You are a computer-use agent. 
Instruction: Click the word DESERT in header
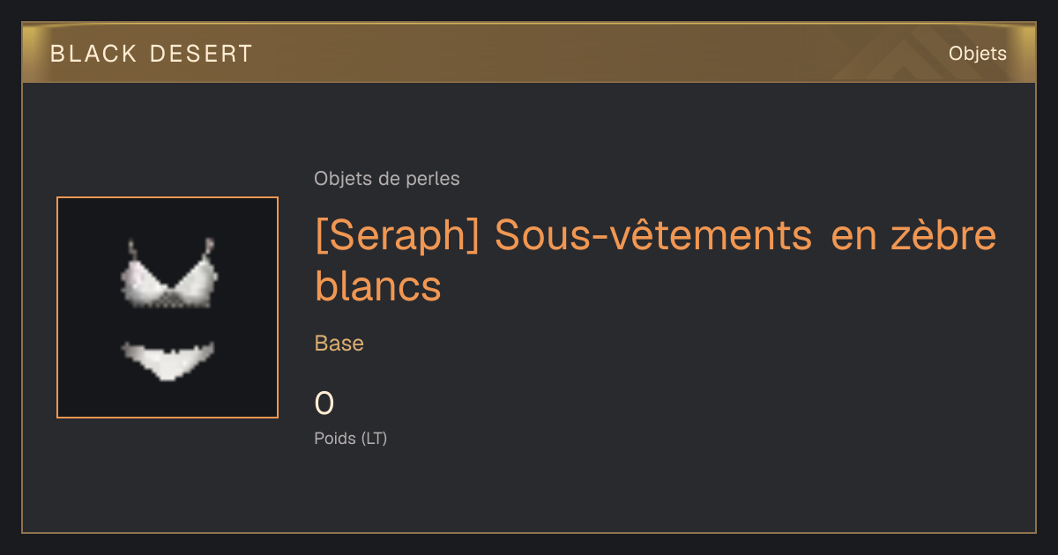201,54
